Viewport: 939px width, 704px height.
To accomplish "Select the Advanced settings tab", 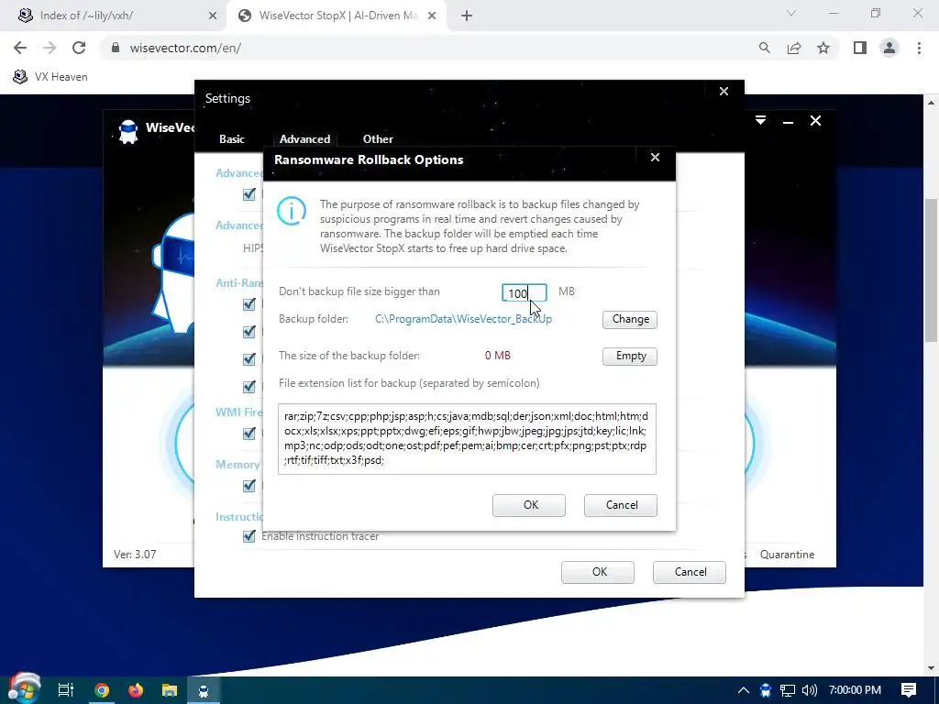I will 304,139.
